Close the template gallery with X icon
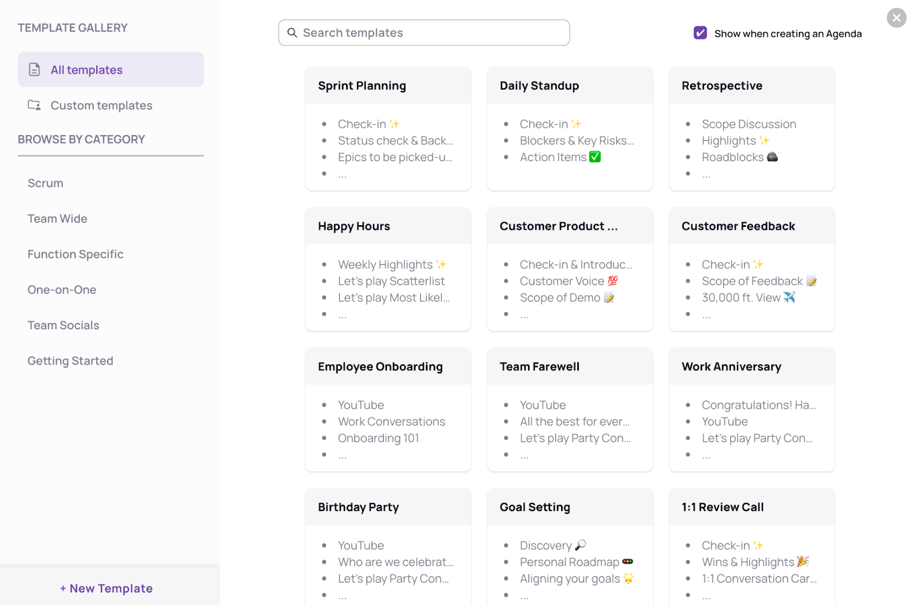Image resolution: width=917 pixels, height=605 pixels. (x=896, y=18)
